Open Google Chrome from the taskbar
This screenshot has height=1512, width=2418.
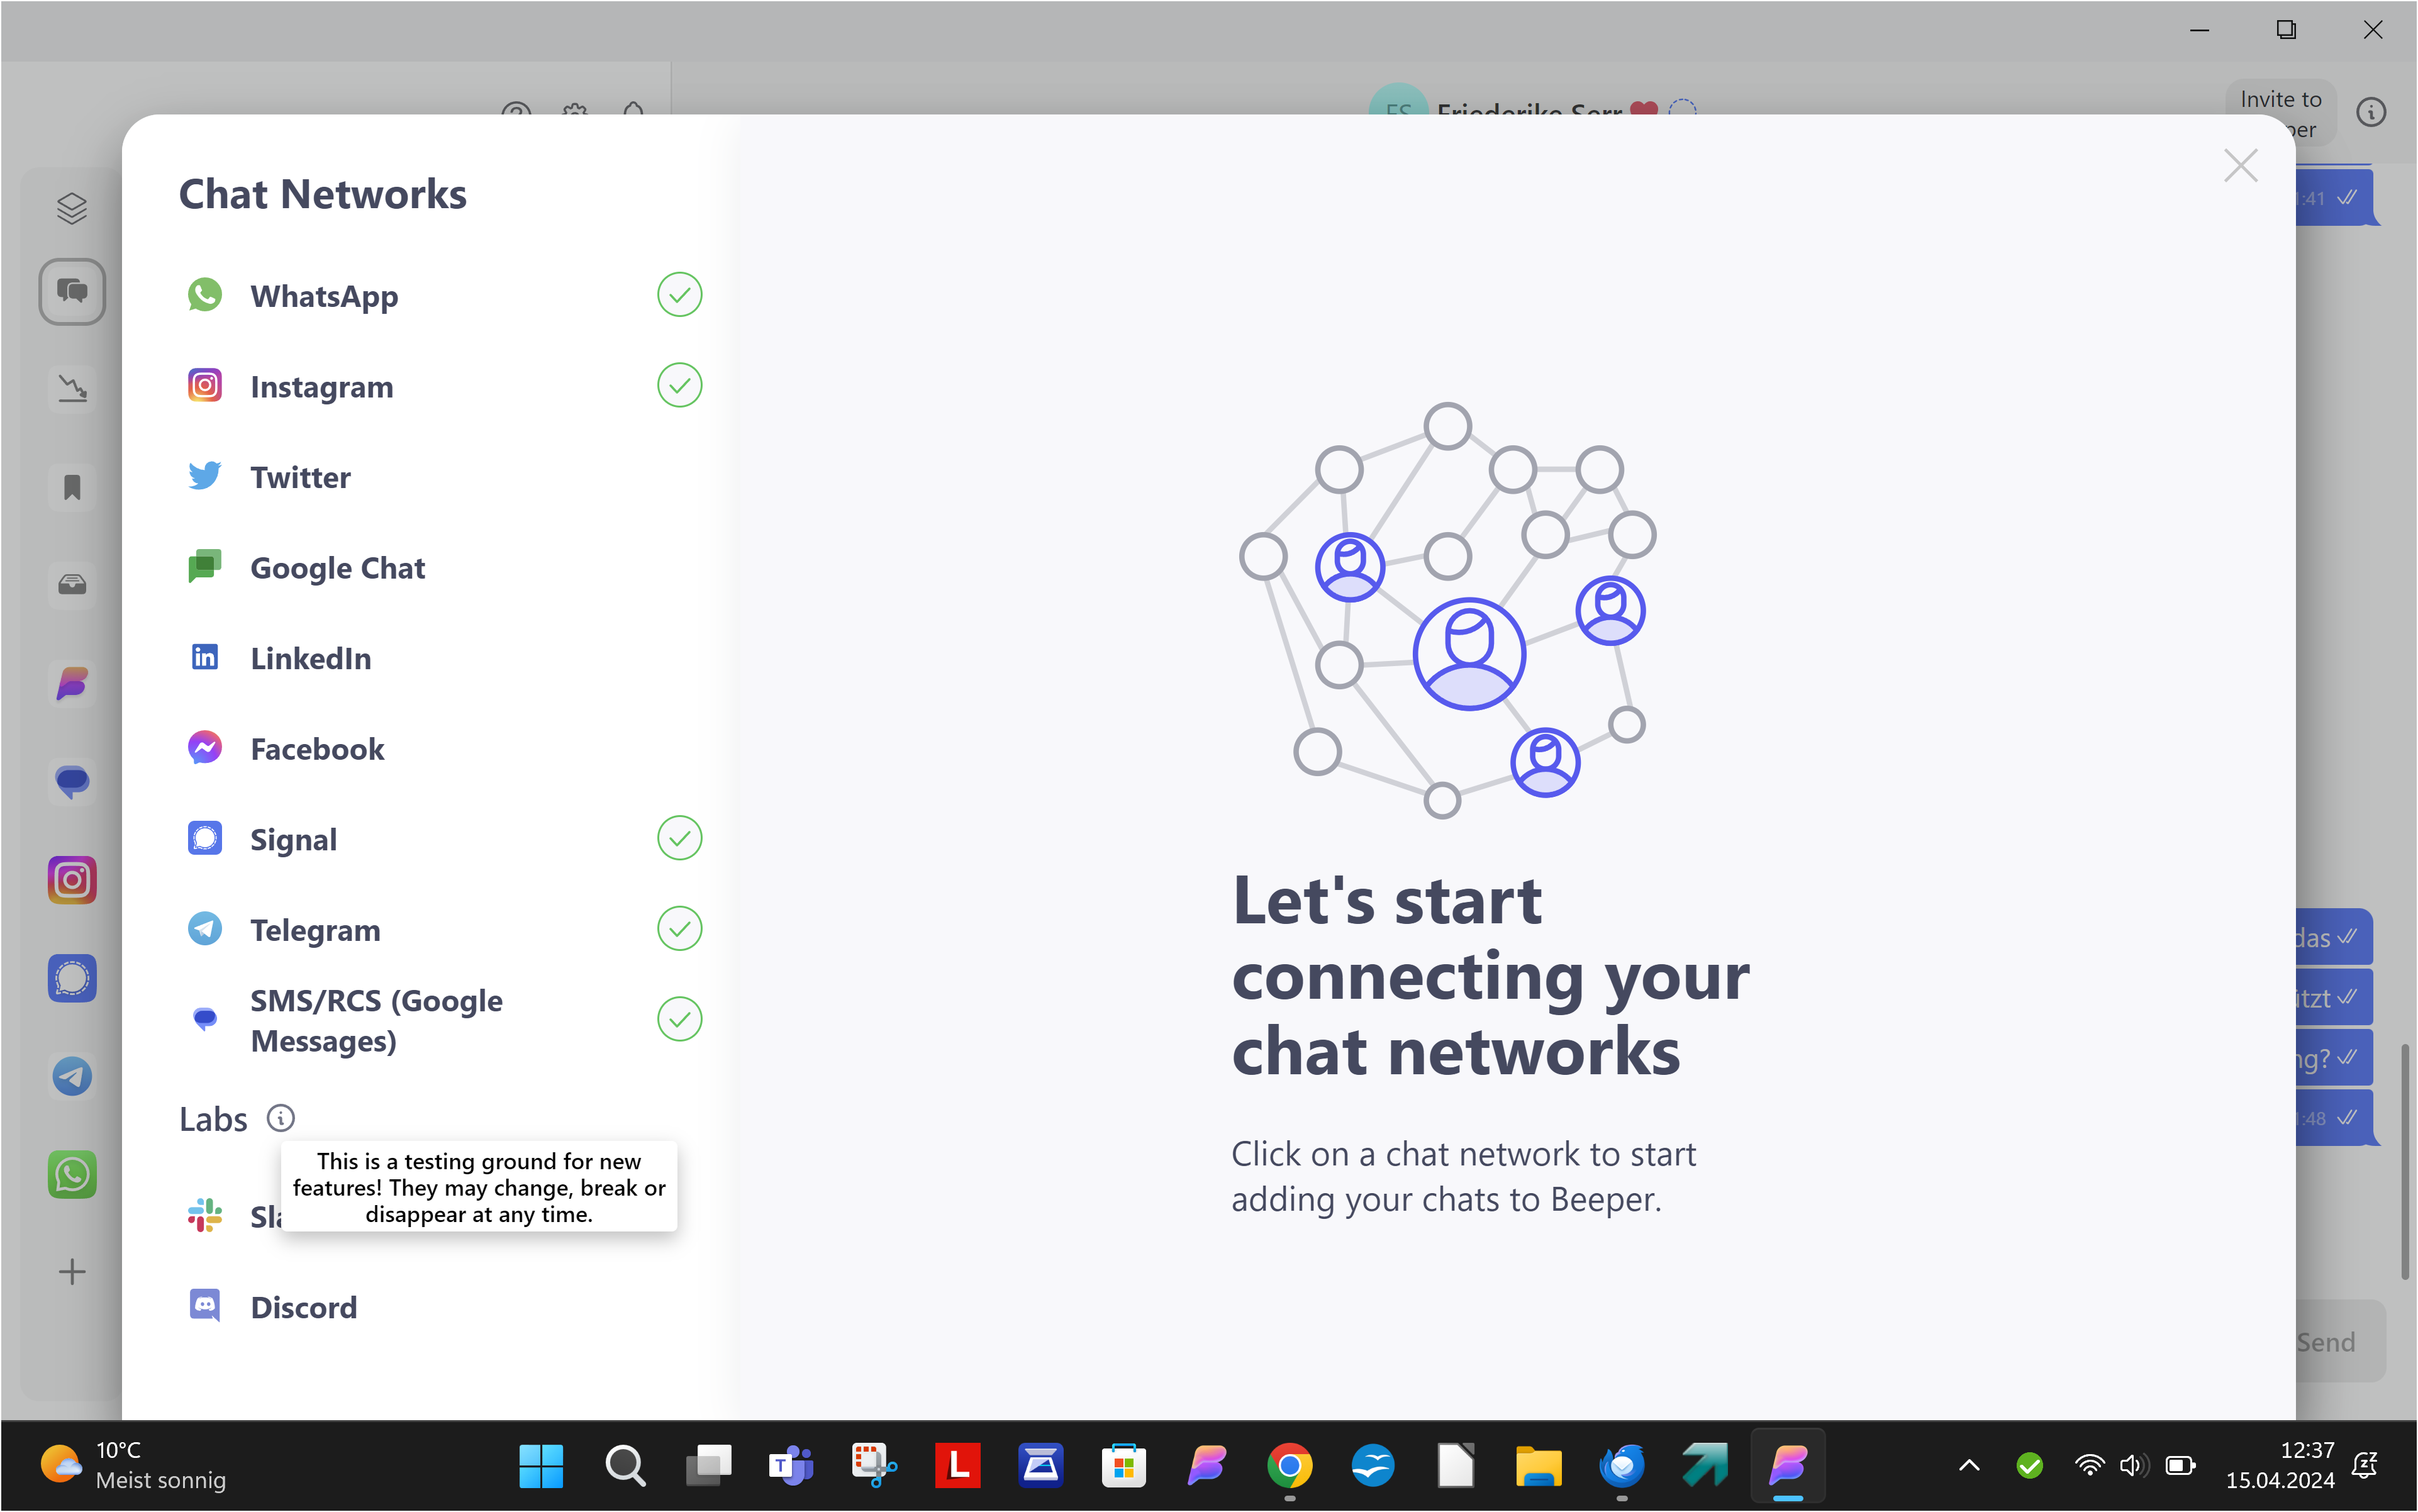1289,1466
